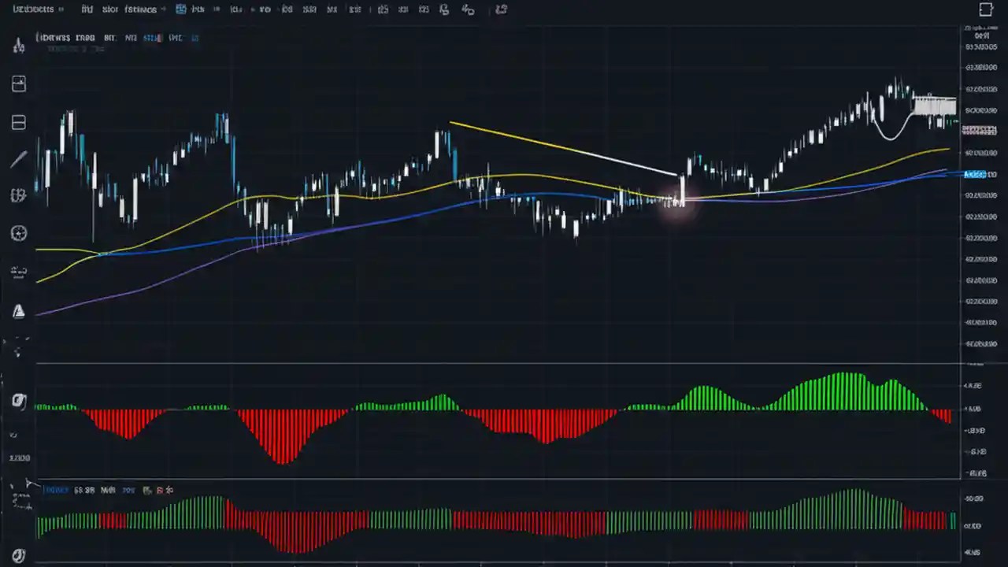The image size is (1008, 567).
Task: Select the text annotation tool
Action: pyautogui.click(x=18, y=272)
